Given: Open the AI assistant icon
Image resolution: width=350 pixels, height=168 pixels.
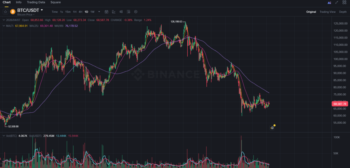Looking at the screenshot, I should [x=329, y=2].
